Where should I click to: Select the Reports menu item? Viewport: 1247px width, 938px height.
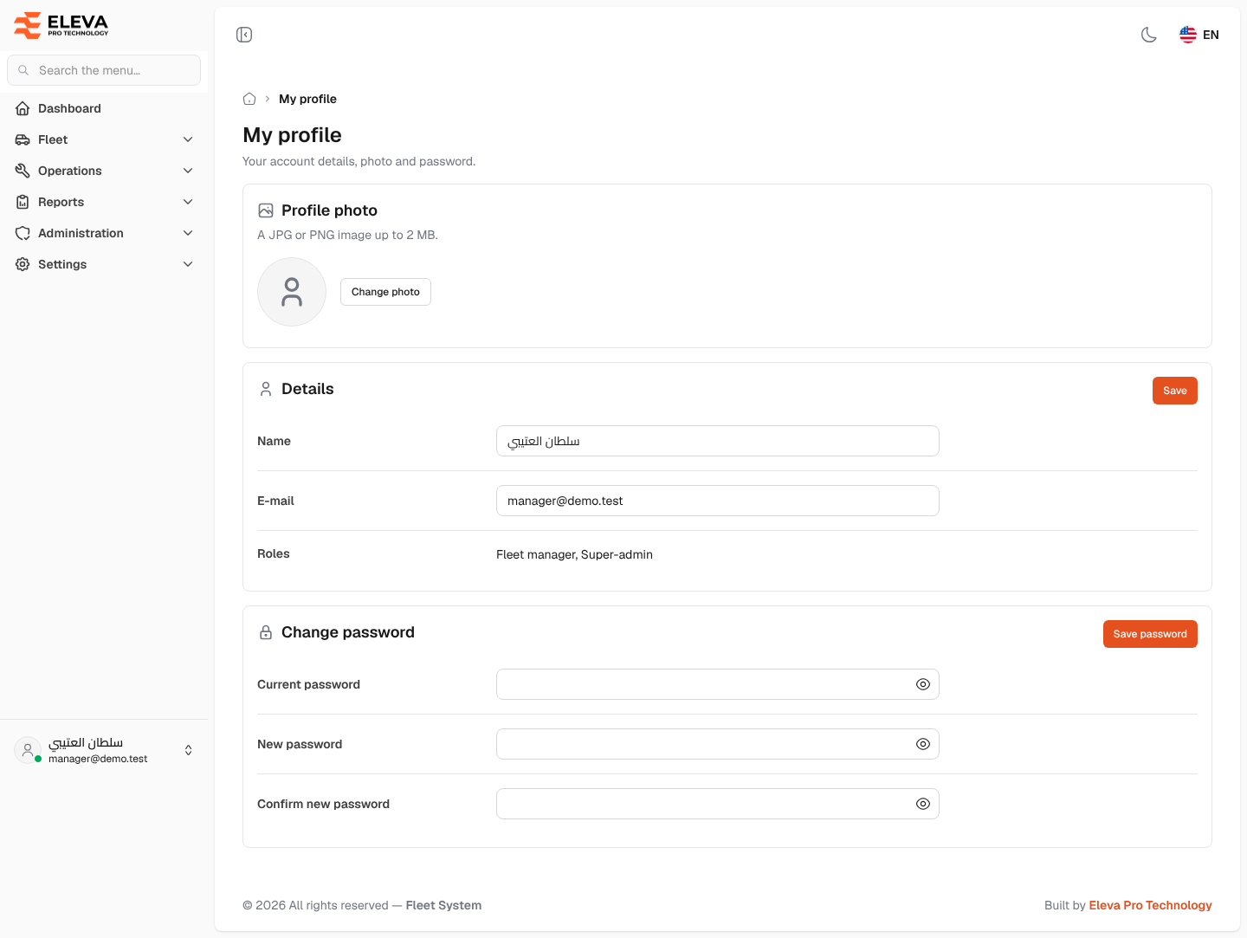[104, 202]
